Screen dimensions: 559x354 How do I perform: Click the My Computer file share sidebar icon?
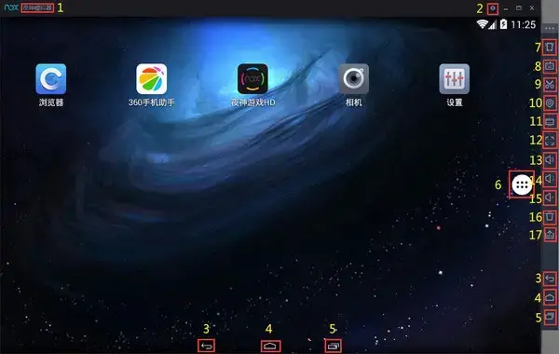550,122
